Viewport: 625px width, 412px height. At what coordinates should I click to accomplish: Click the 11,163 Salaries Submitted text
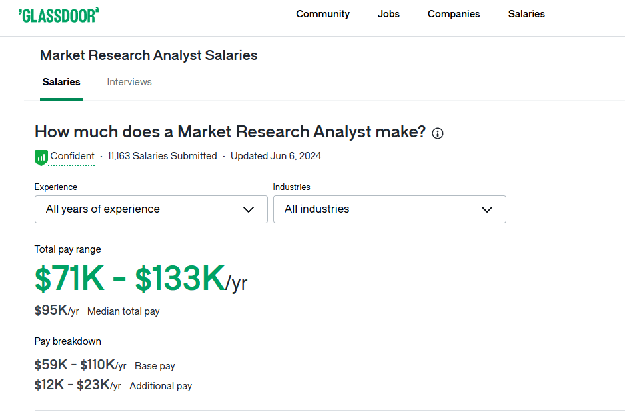(162, 156)
